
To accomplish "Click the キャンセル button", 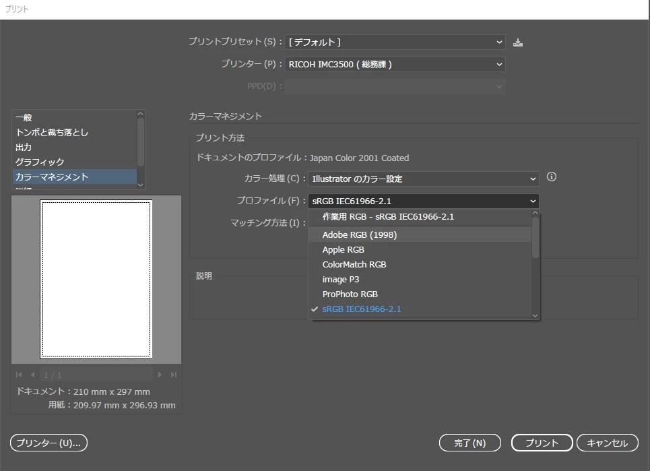I will pyautogui.click(x=608, y=443).
